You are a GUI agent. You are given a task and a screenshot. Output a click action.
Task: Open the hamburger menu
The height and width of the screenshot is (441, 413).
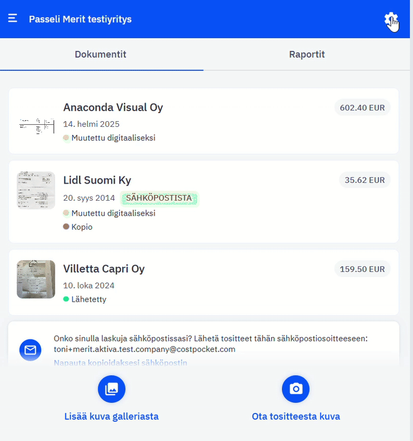(13, 19)
